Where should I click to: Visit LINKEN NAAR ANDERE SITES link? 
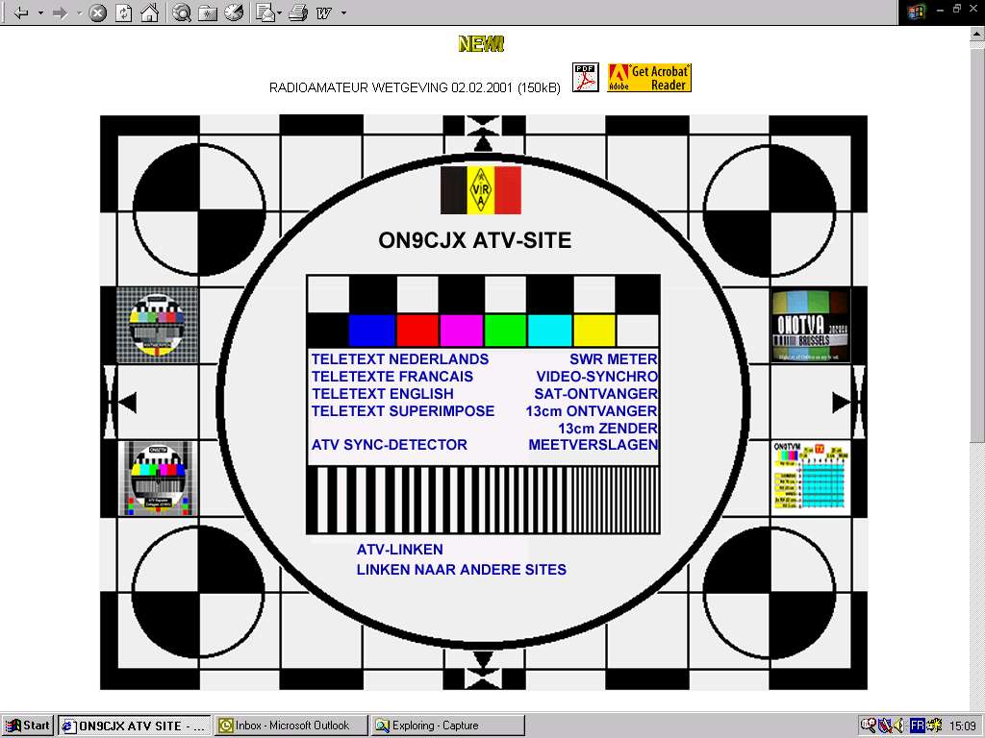coord(462,570)
